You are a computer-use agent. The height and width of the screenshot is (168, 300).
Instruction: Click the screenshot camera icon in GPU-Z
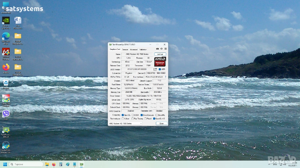pos(158,49)
